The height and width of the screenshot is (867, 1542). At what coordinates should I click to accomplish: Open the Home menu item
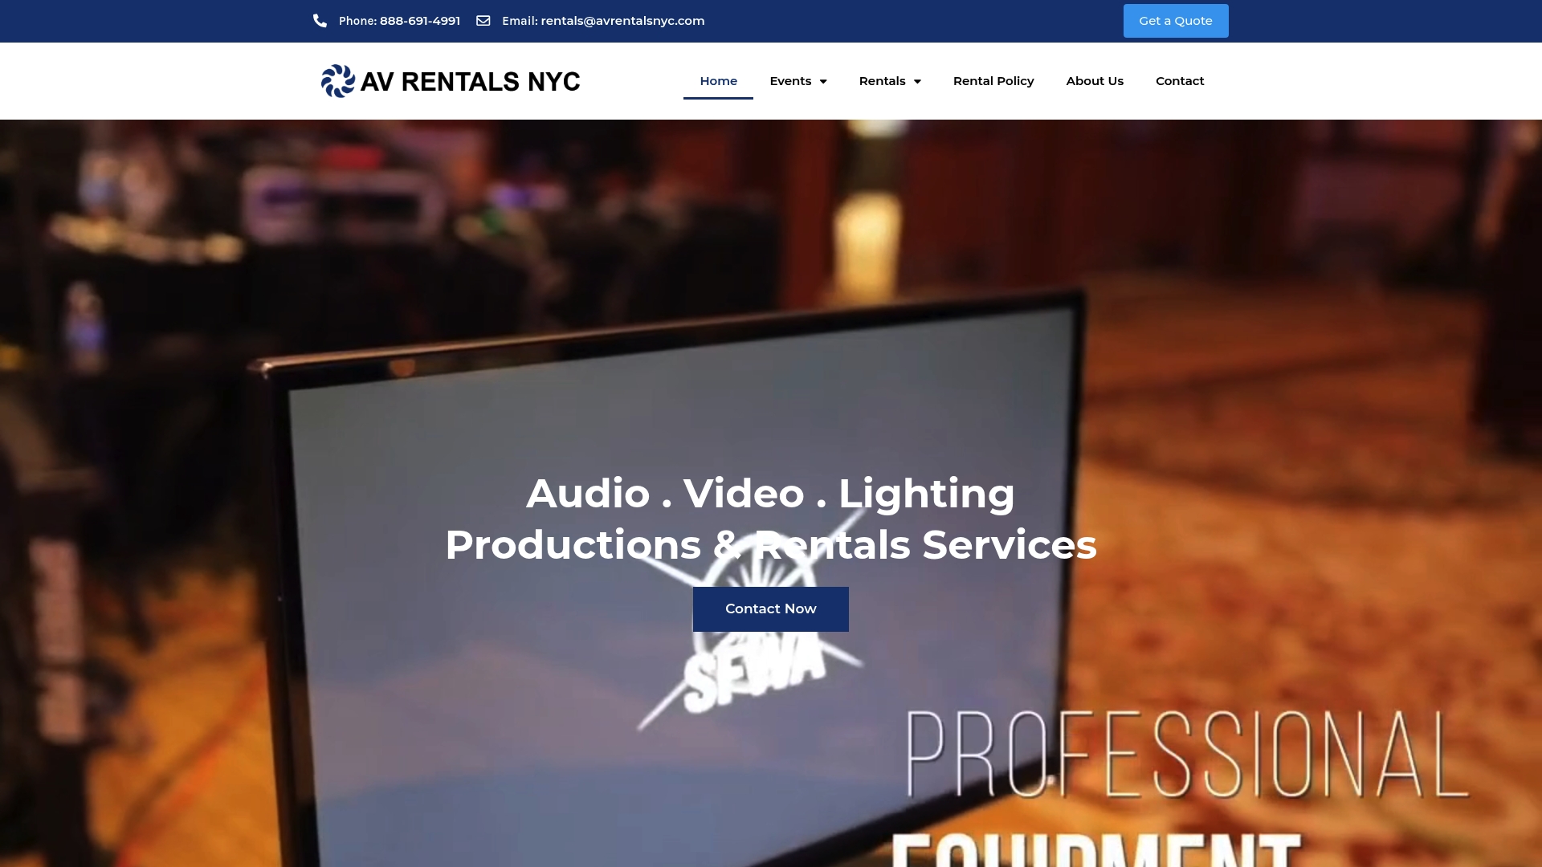pyautogui.click(x=718, y=81)
